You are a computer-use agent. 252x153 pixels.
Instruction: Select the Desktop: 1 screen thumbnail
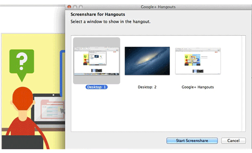97,61
